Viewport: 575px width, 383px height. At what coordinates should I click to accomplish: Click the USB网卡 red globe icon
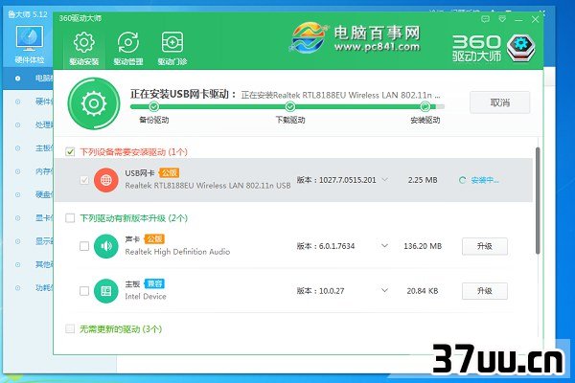tap(106, 180)
